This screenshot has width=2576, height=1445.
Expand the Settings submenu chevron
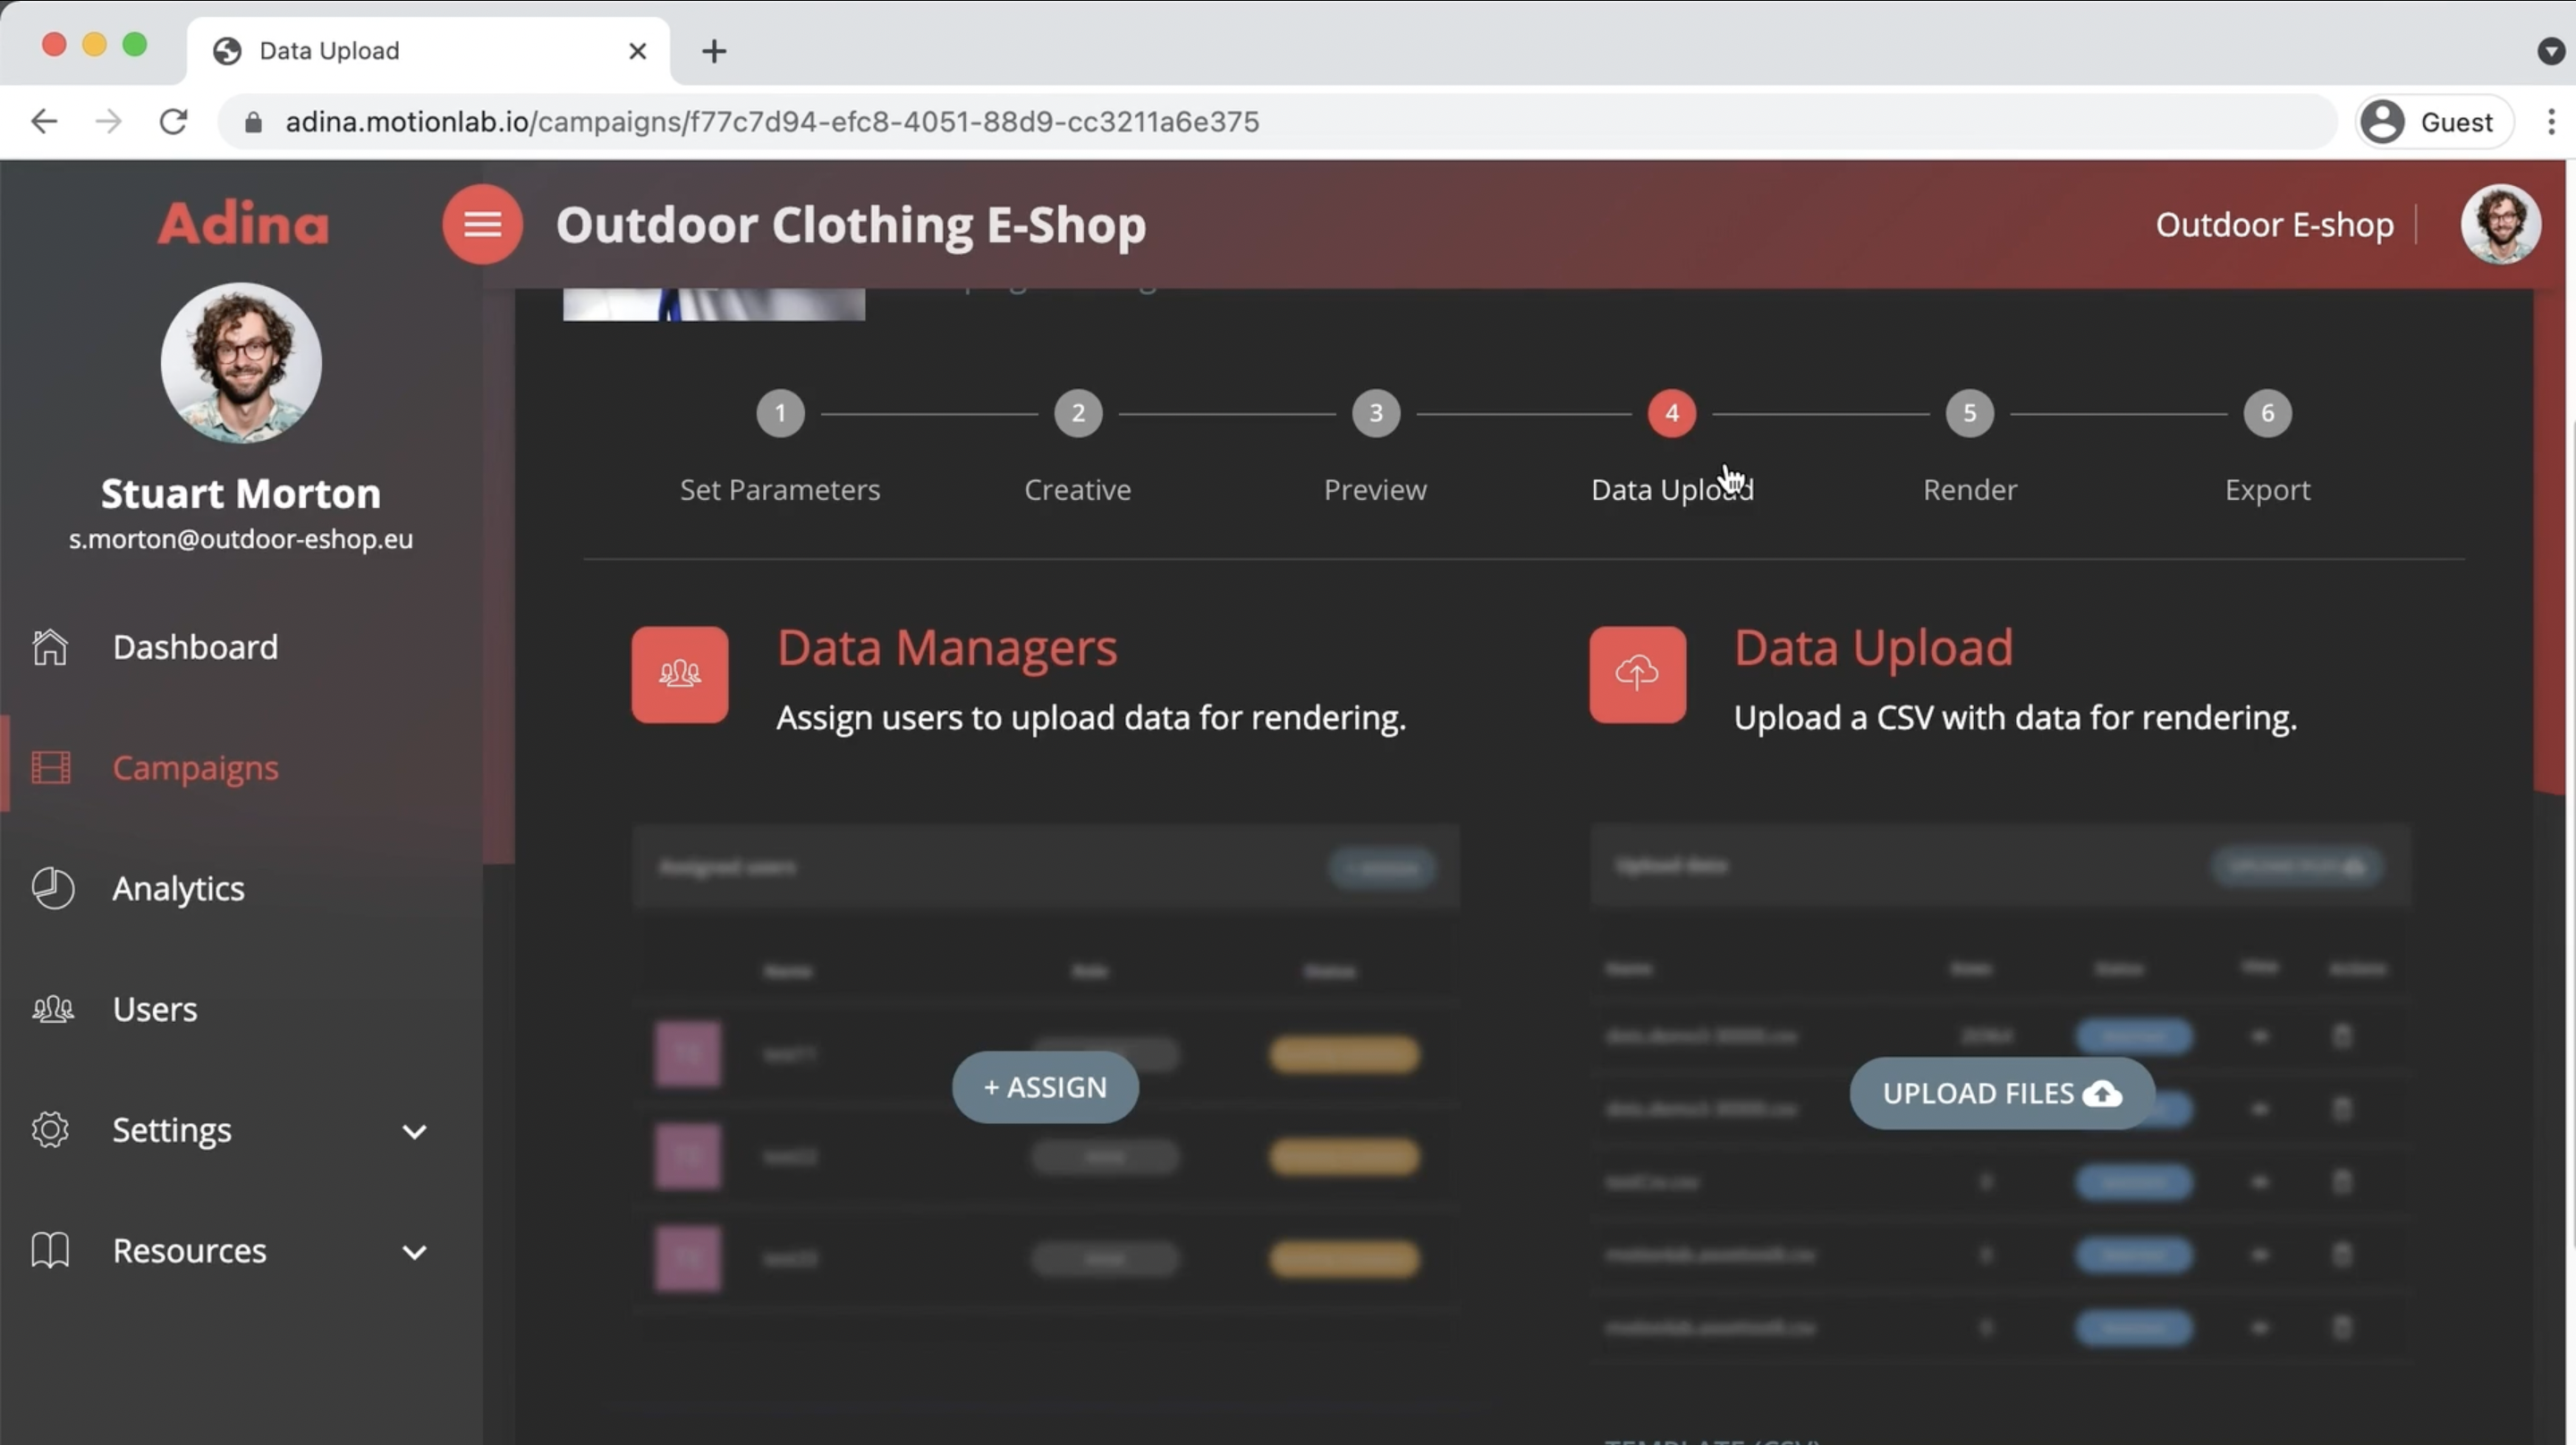416,1131
